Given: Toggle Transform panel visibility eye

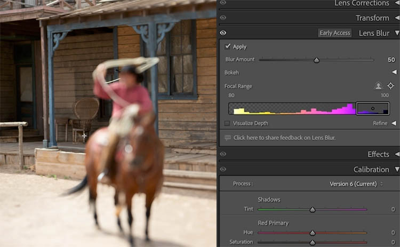Looking at the screenshot, I should pos(223,18).
